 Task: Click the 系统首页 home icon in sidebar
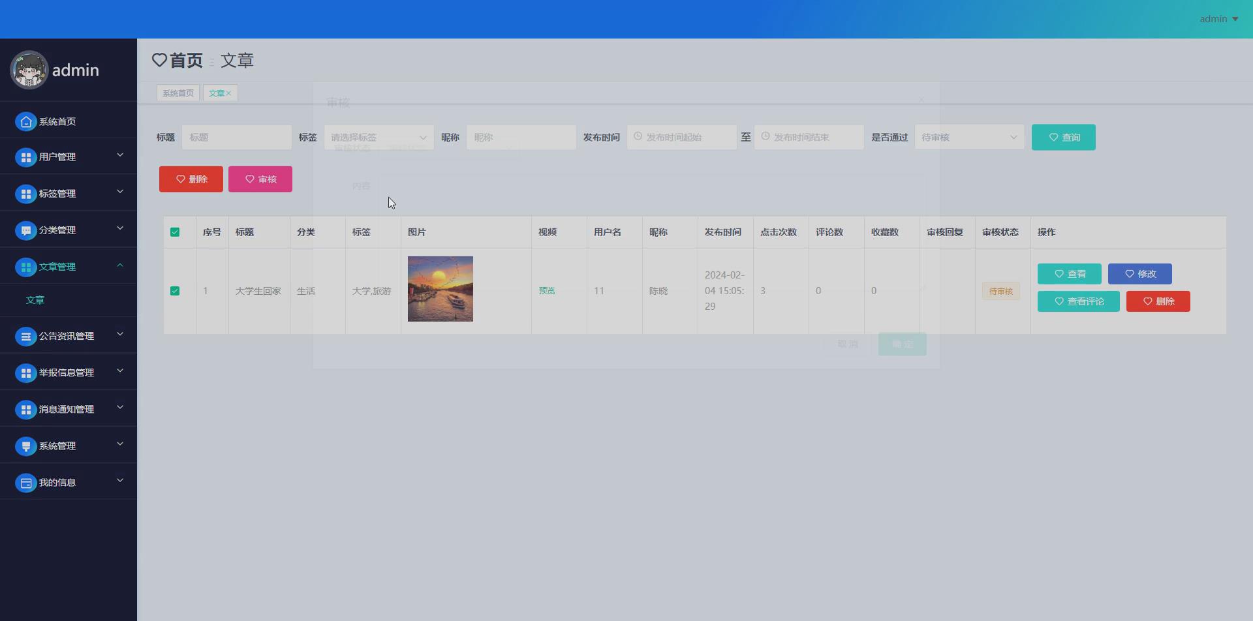25,121
